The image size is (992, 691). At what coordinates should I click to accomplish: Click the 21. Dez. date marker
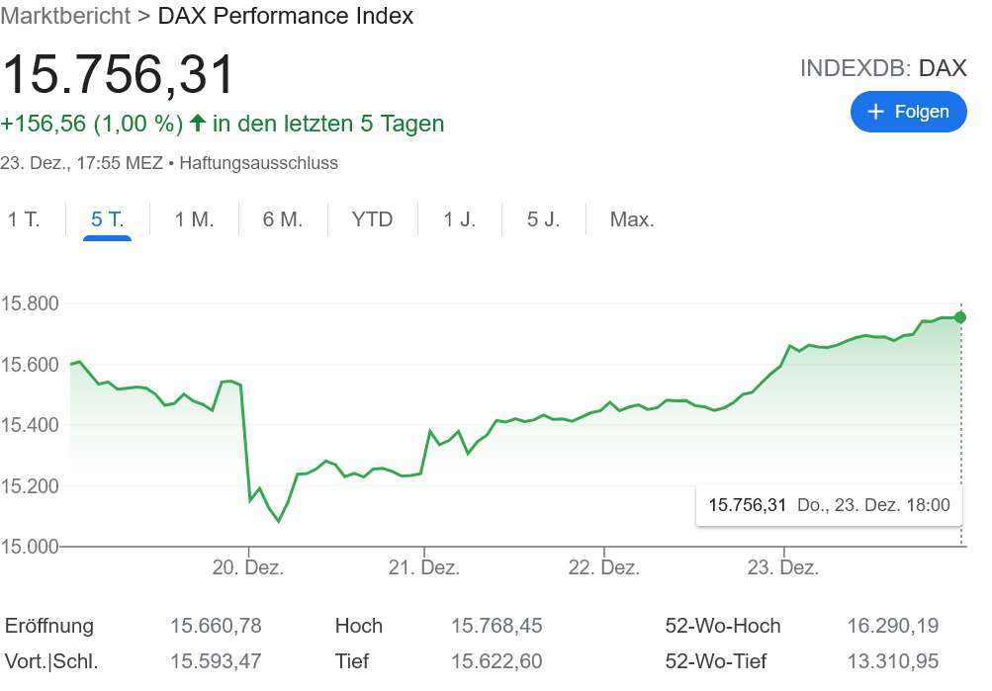click(423, 567)
